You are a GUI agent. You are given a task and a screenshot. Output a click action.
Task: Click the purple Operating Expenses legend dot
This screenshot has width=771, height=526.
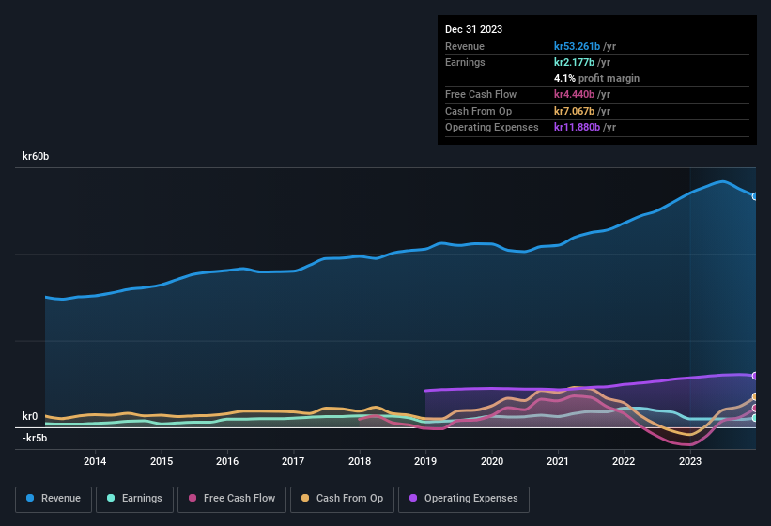pos(413,499)
